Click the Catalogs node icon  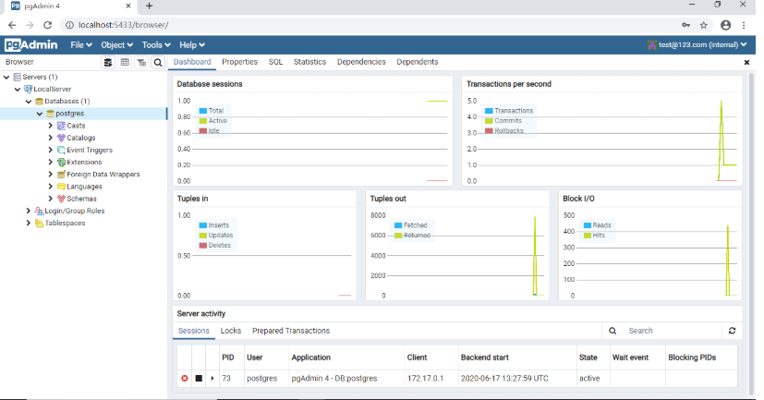(61, 138)
